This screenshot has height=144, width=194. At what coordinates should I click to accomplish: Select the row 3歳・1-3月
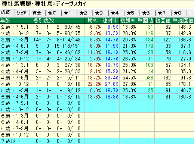coord(97,40)
